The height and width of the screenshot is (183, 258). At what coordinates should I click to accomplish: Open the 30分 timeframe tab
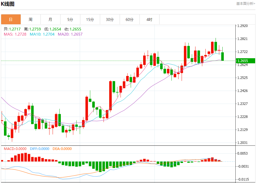[110, 19]
